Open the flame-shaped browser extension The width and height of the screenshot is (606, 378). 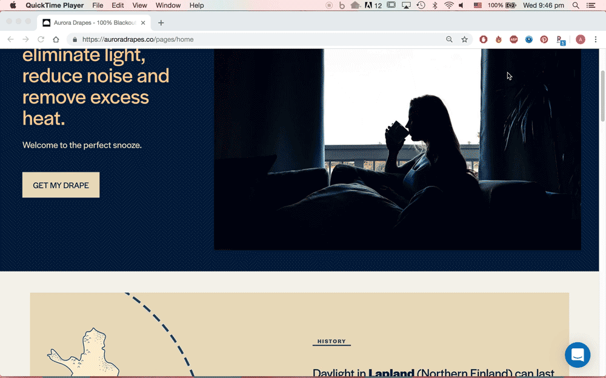coord(498,39)
